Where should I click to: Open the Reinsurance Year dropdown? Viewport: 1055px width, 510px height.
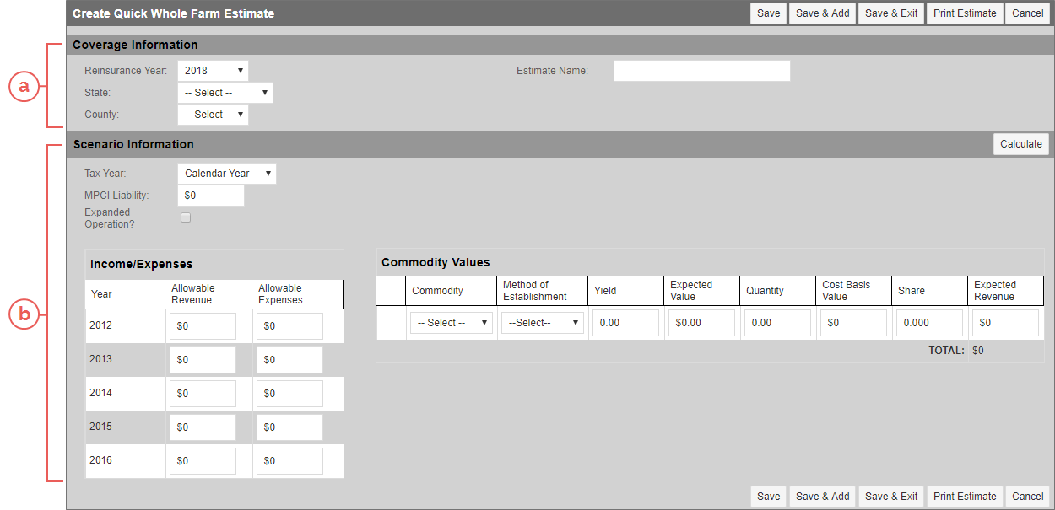[x=212, y=70]
